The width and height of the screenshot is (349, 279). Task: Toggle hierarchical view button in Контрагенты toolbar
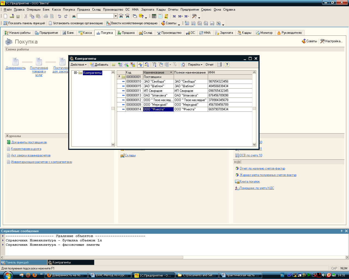(x=140, y=65)
